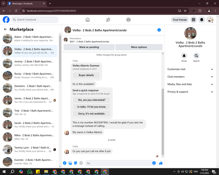The width and height of the screenshot is (219, 175).
Task: Open Sarah - 2 Beds 2 Baths conversation
Action: (29, 125)
